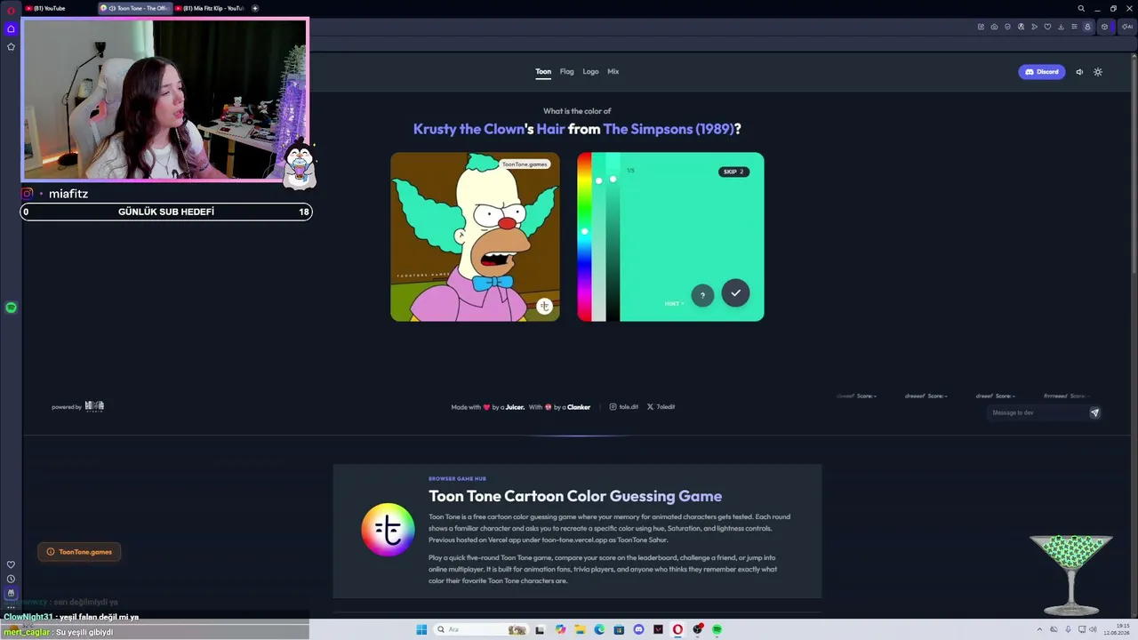This screenshot has height=640, width=1138.
Task: Open the easy setup sliders icon
Action: pos(1074,27)
